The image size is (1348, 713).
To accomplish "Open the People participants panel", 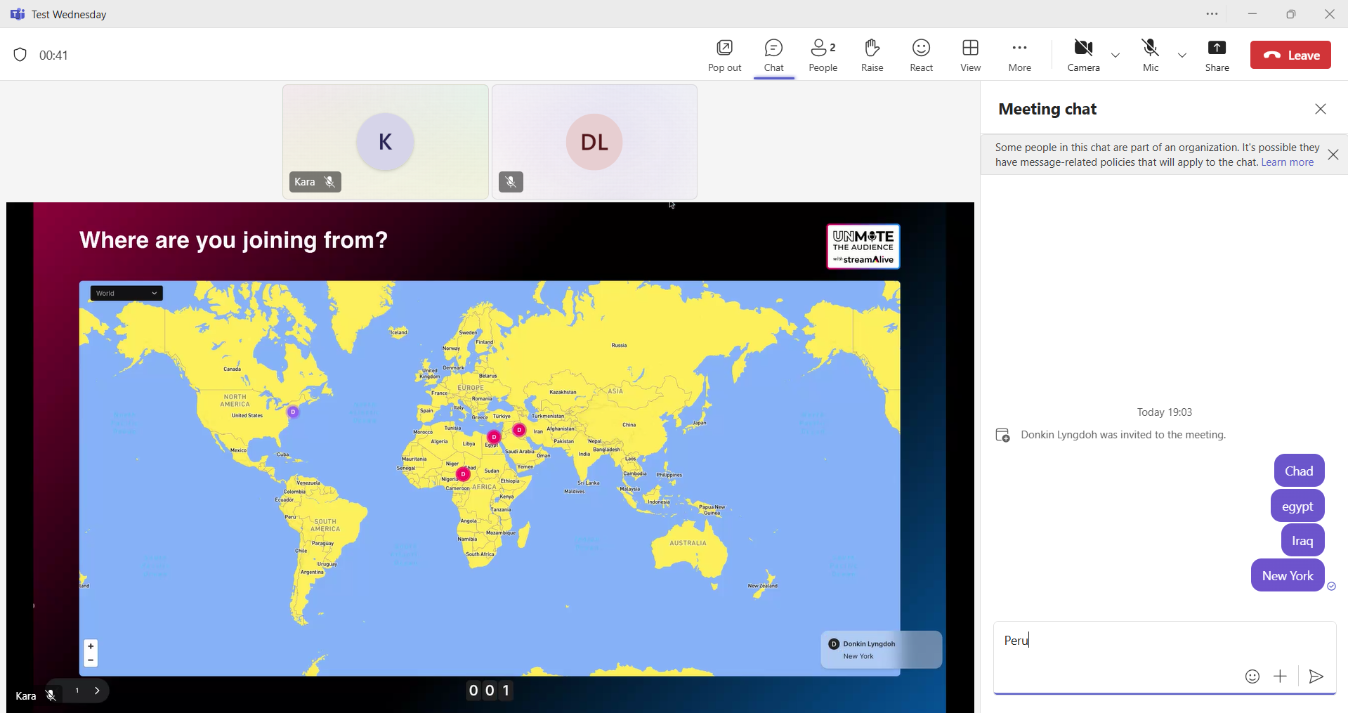I will 823,55.
